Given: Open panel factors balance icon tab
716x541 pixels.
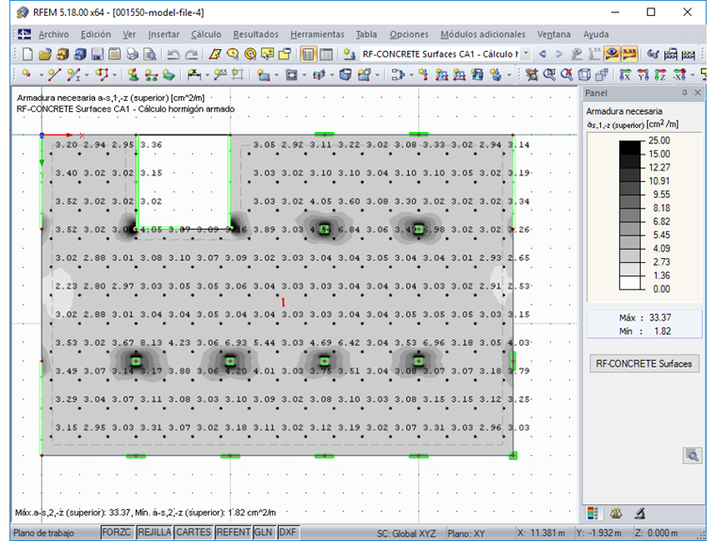Looking at the screenshot, I should click(616, 513).
